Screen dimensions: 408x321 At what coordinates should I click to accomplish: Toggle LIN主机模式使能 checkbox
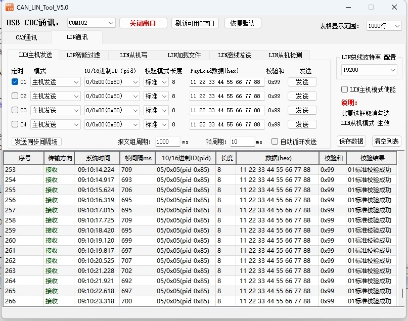[x=345, y=89]
